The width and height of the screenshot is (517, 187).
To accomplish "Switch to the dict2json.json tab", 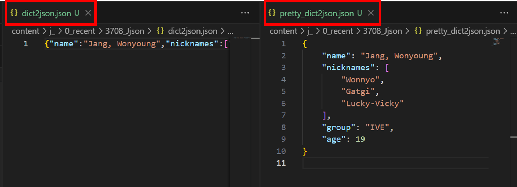I will (46, 13).
